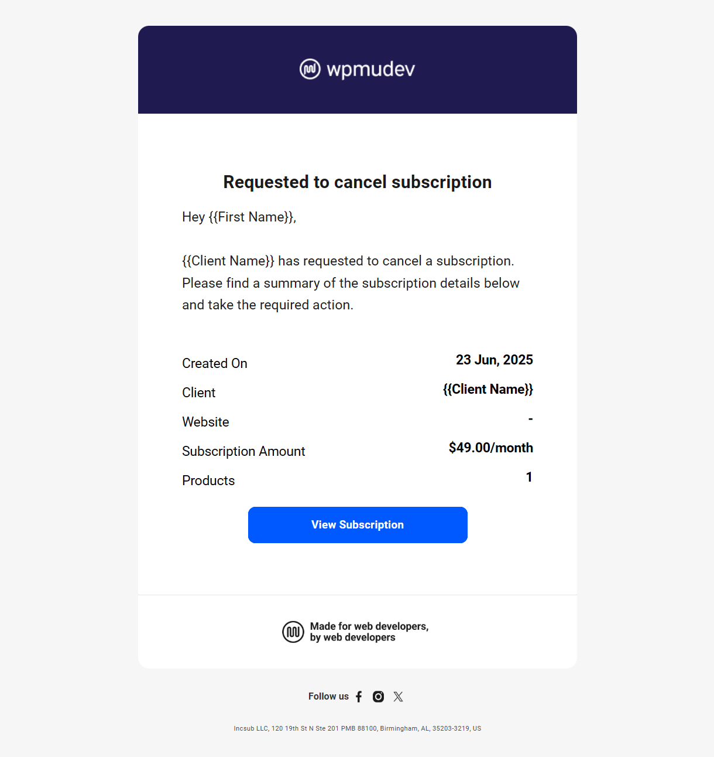Click the "Hey {{First Name}}," greeting
Screen dimensions: 714x757
239,217
